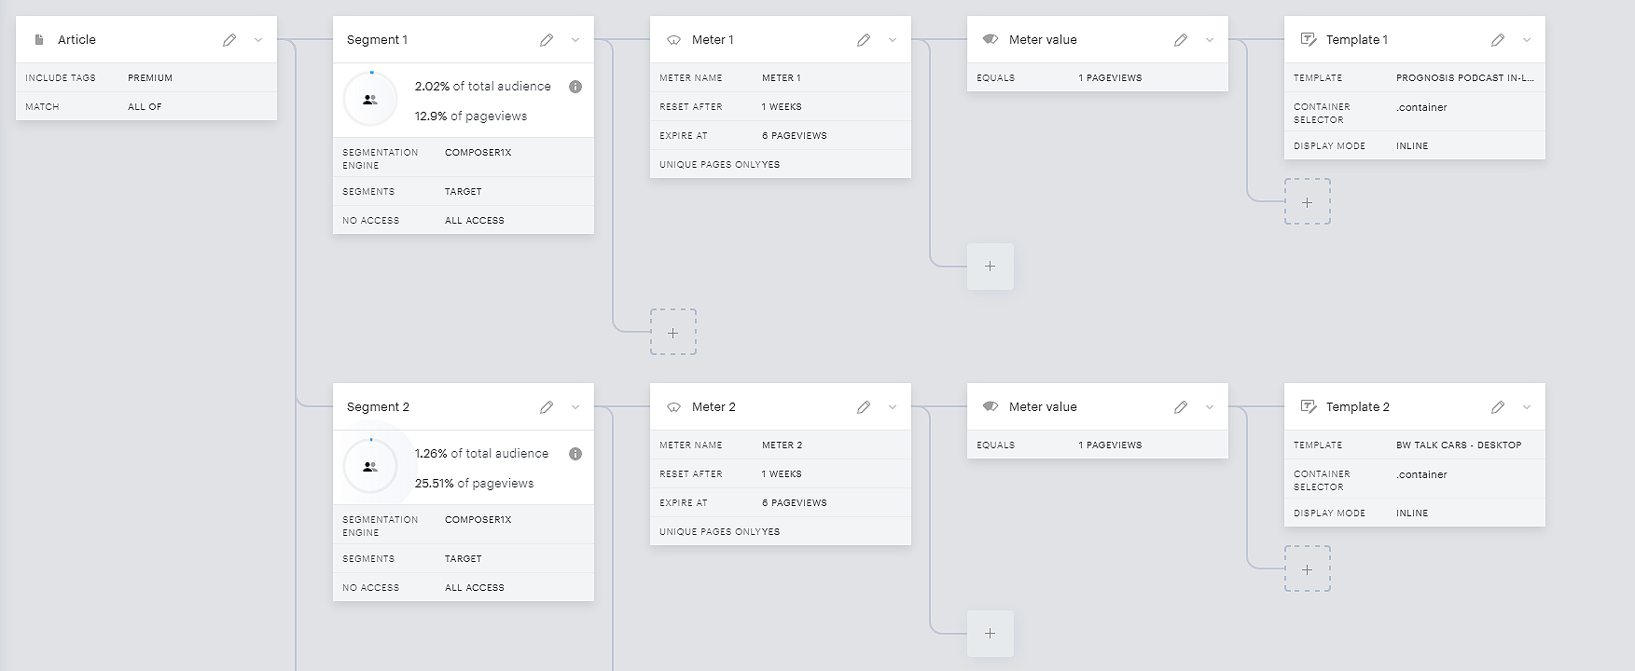Add a node below Meter 1

tap(673, 333)
